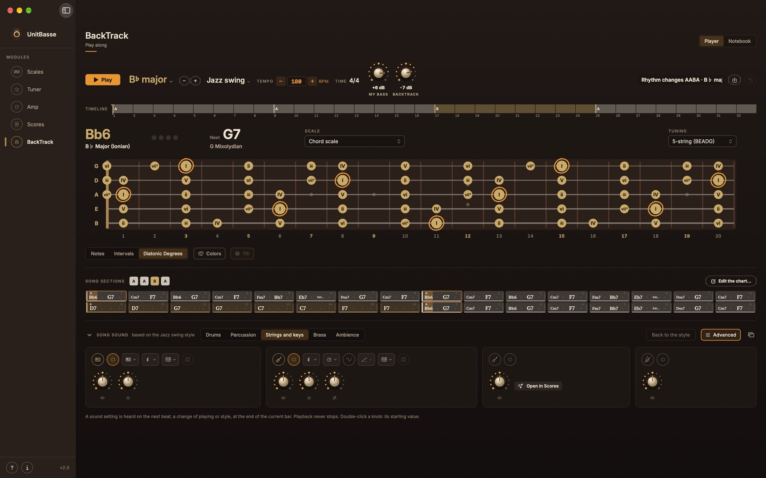
Task: Open the Jazz swing style dropdown
Action: 228,80
